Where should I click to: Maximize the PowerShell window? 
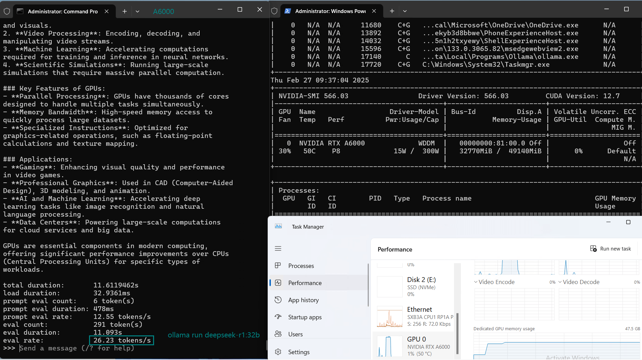(x=626, y=9)
